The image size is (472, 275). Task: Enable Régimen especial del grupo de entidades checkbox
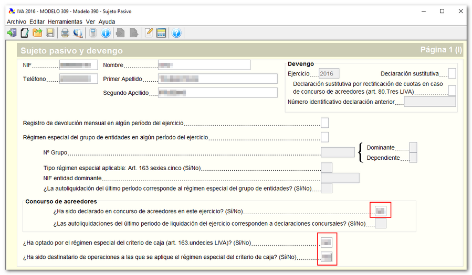324,137
